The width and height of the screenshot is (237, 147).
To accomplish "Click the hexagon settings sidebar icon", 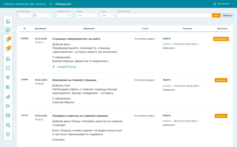I will click(x=8, y=77).
